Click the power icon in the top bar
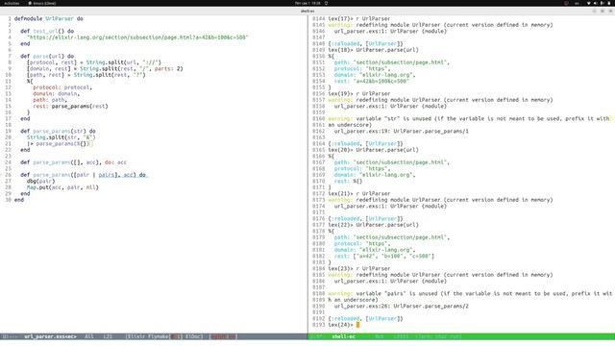615x346 pixels. 609,3
